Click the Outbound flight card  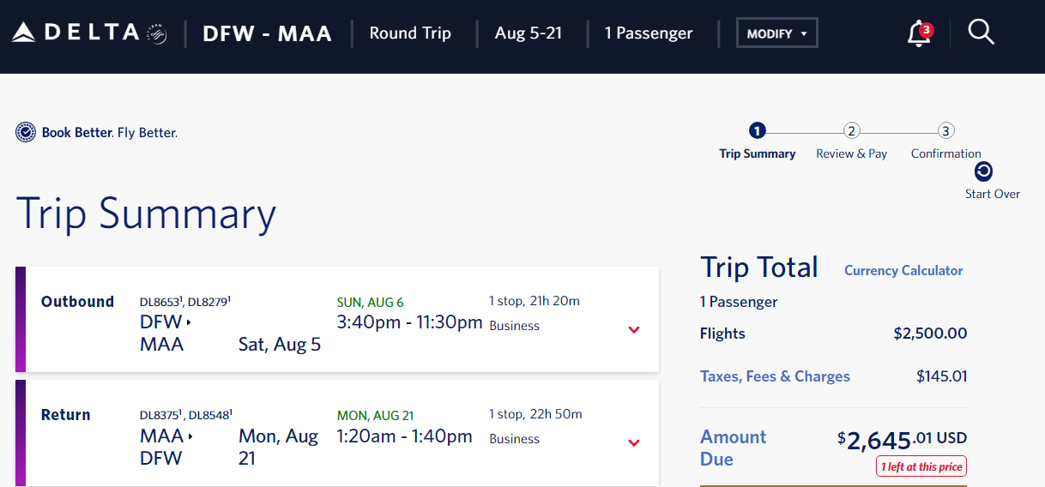[337, 319]
